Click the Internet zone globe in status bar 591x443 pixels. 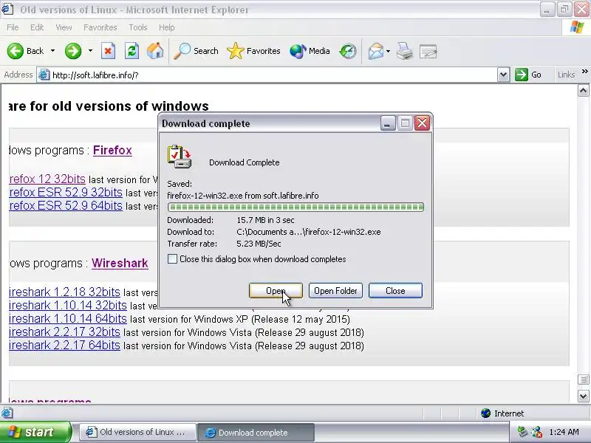click(x=486, y=413)
